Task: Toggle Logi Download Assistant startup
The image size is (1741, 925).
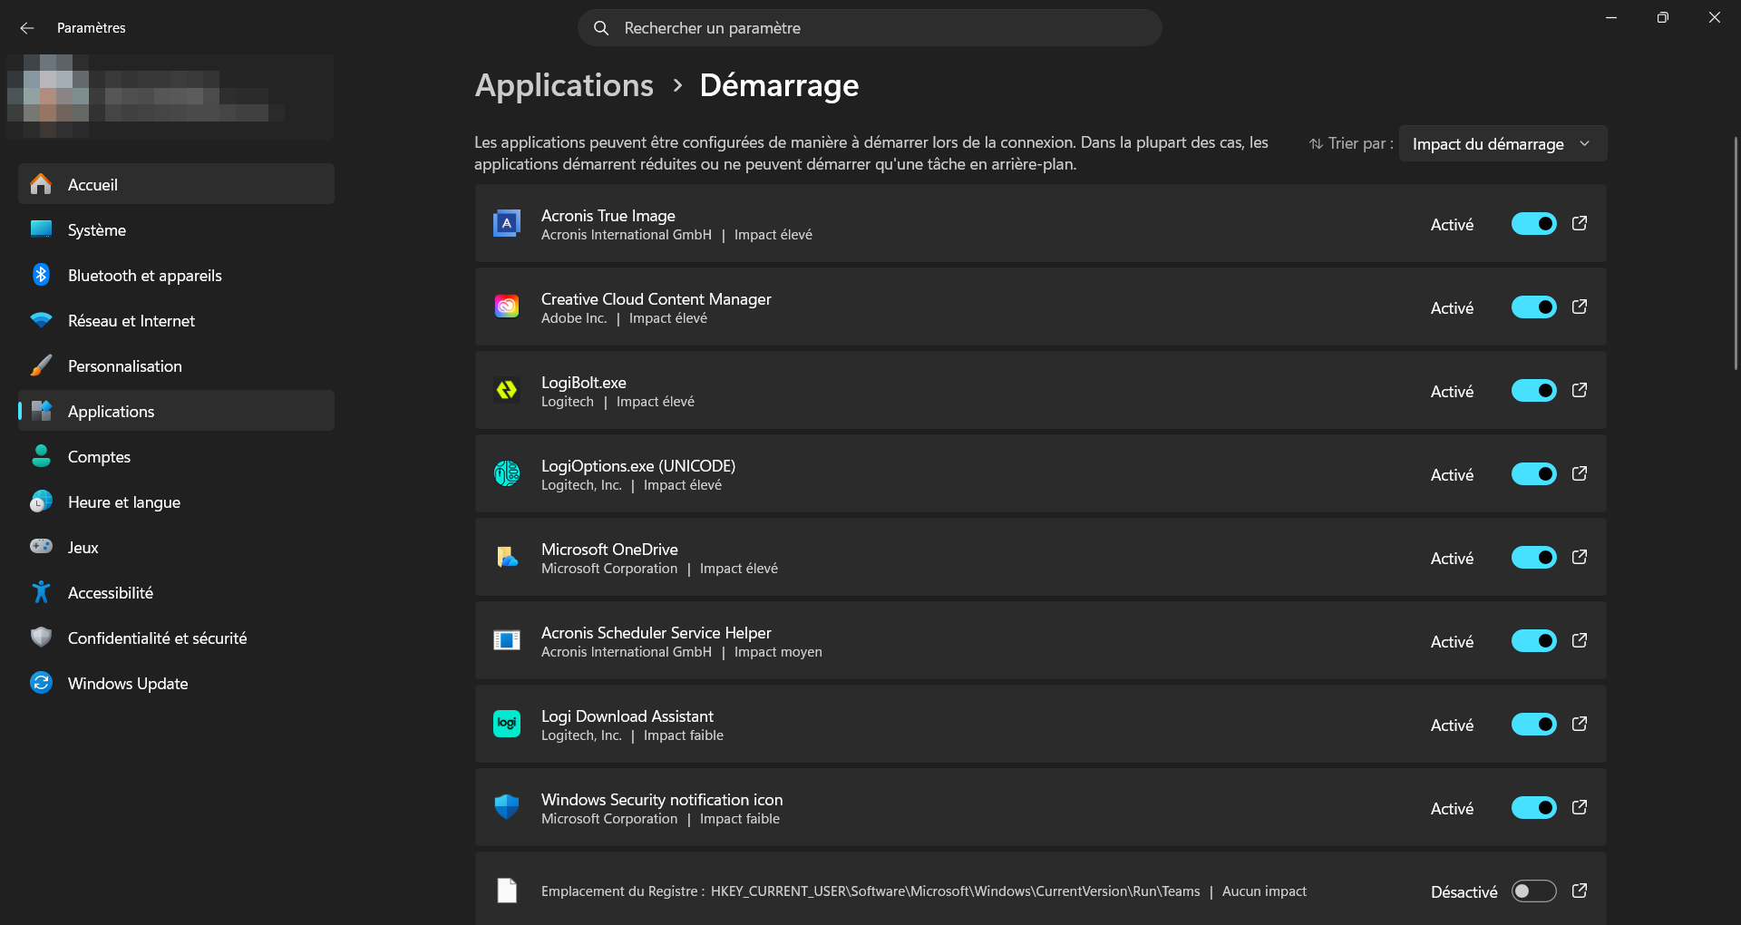Action: point(1533,724)
